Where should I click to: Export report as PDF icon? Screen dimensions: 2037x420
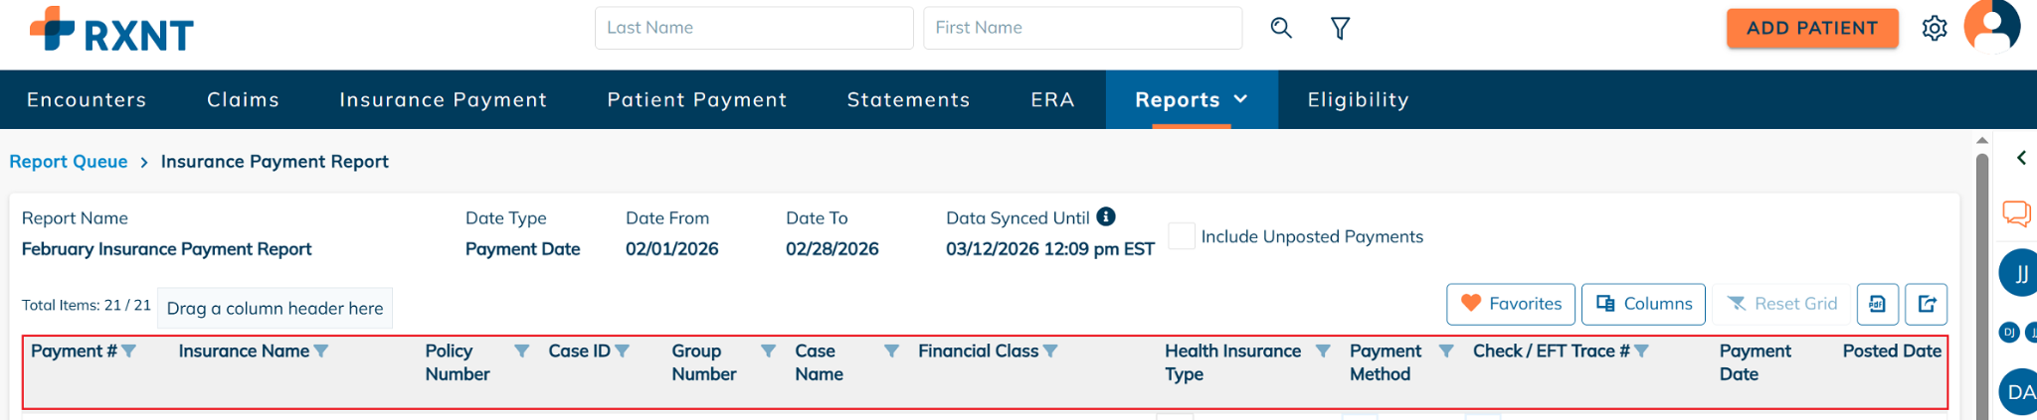pos(1877,304)
